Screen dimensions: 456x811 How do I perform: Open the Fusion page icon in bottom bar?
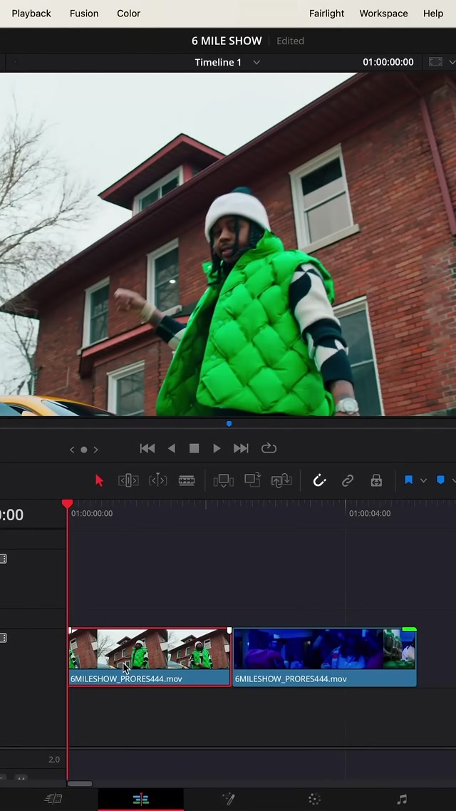(228, 800)
